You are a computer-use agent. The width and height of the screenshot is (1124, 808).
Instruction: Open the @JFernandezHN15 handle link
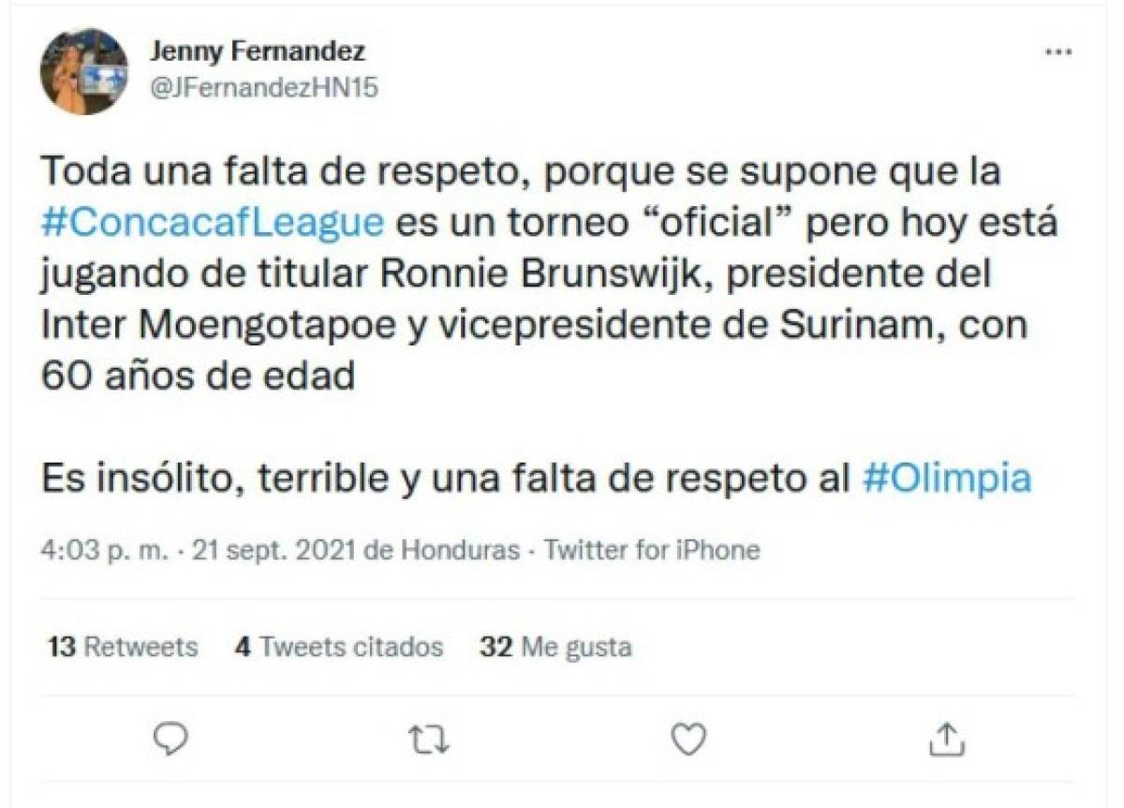click(264, 87)
